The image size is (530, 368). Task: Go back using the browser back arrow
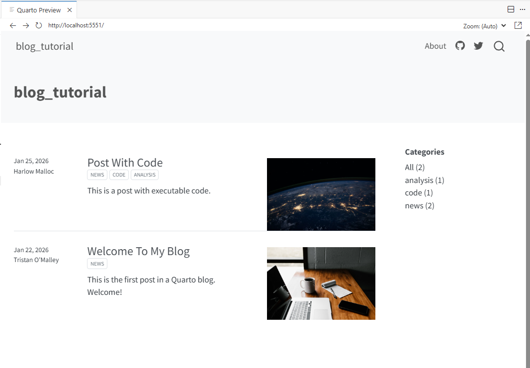click(x=13, y=25)
